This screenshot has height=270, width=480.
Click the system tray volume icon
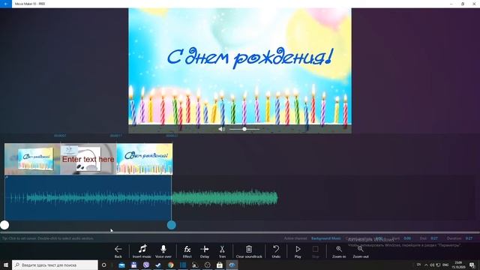432,265
